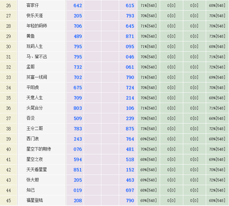Click the name 福星登陆
The height and width of the screenshot is (206, 229).
(35, 201)
